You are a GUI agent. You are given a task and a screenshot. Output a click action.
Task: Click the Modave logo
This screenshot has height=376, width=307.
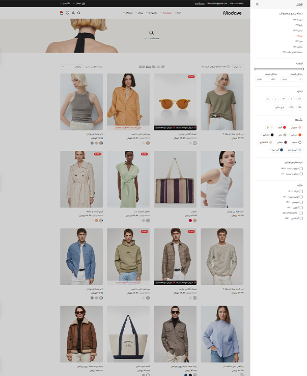tap(232, 13)
